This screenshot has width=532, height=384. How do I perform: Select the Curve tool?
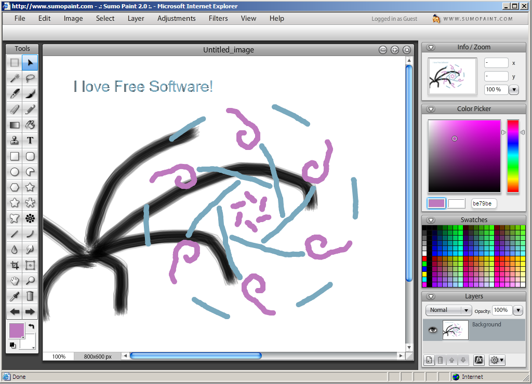pos(30,234)
